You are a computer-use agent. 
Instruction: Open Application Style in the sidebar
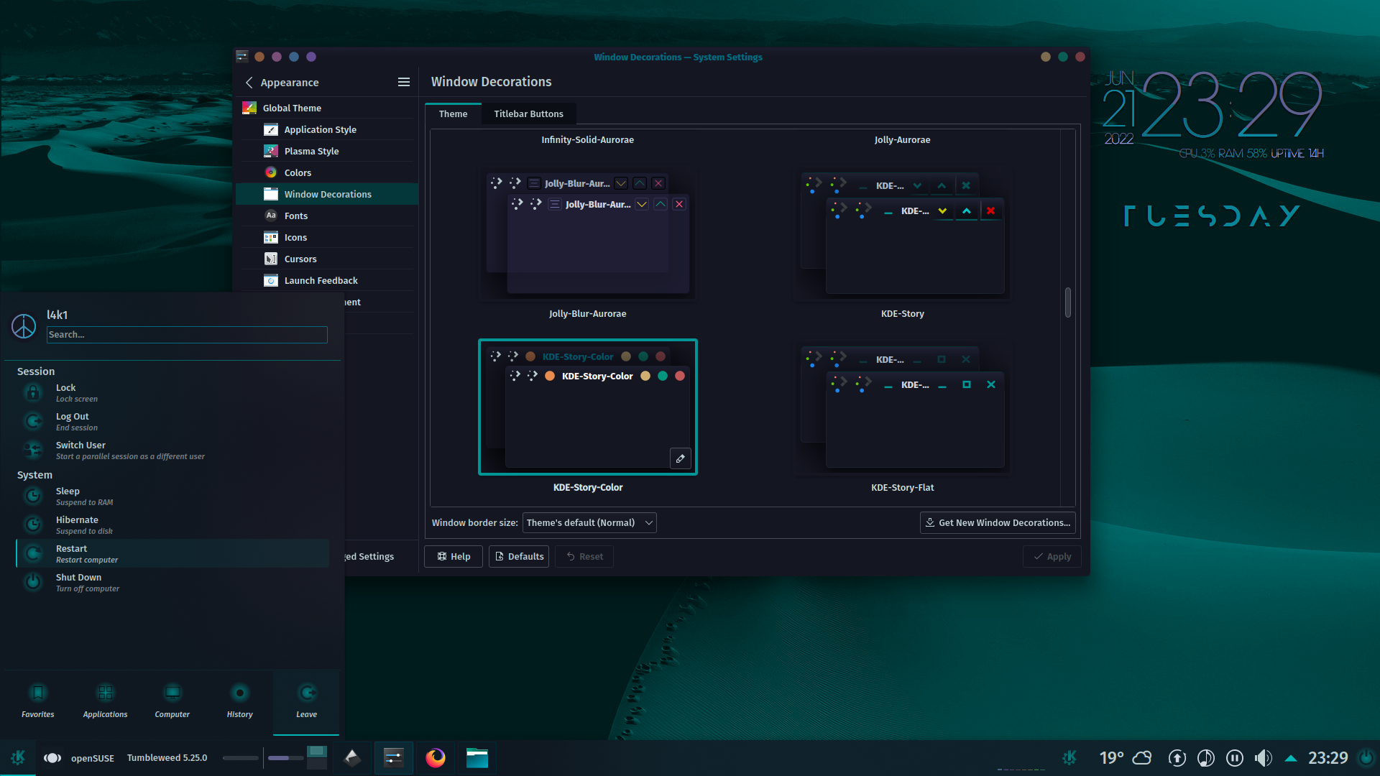(x=327, y=129)
